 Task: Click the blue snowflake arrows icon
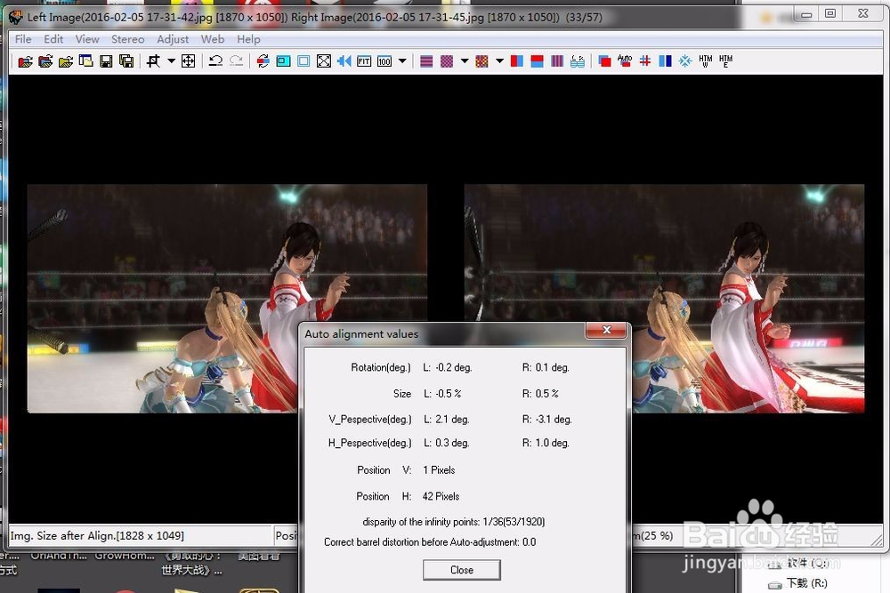(685, 61)
